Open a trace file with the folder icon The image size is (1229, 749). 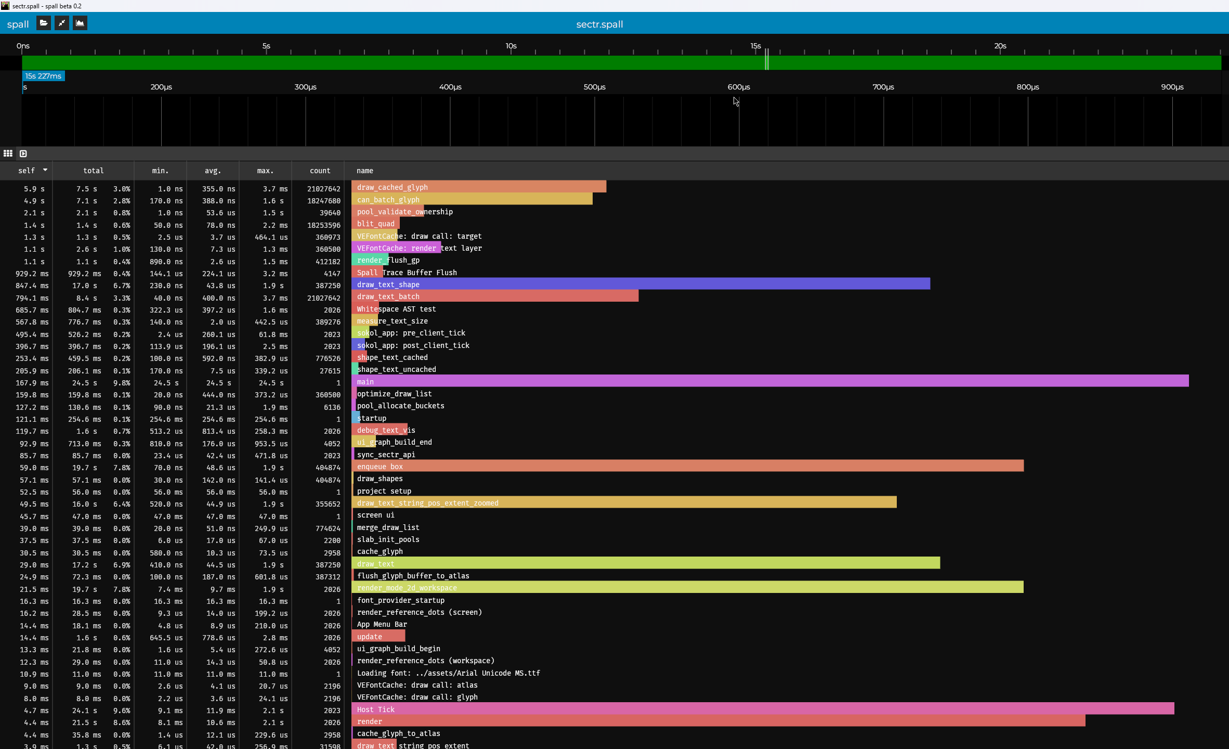tap(44, 23)
